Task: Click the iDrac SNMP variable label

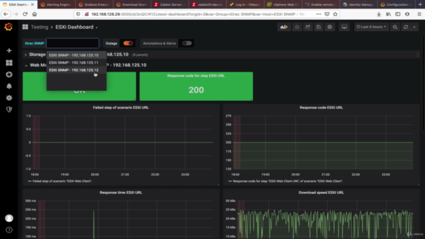Action: pos(35,43)
